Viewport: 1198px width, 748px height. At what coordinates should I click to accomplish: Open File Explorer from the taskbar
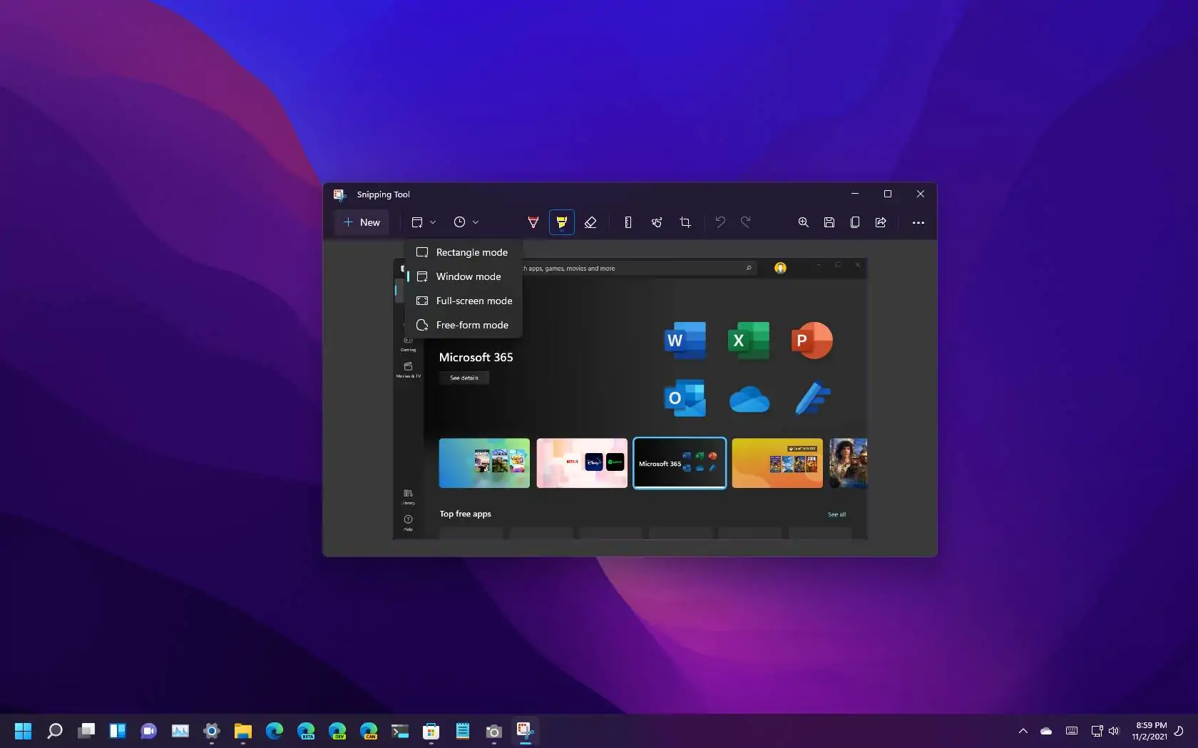243,731
